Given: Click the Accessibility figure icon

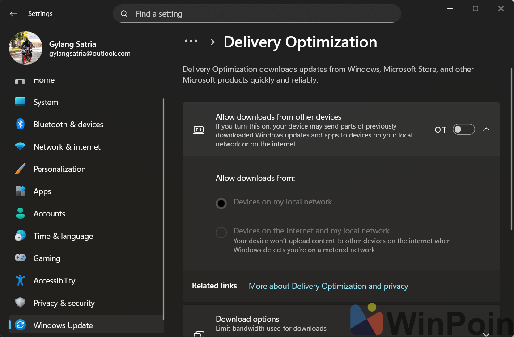Looking at the screenshot, I should 20,280.
